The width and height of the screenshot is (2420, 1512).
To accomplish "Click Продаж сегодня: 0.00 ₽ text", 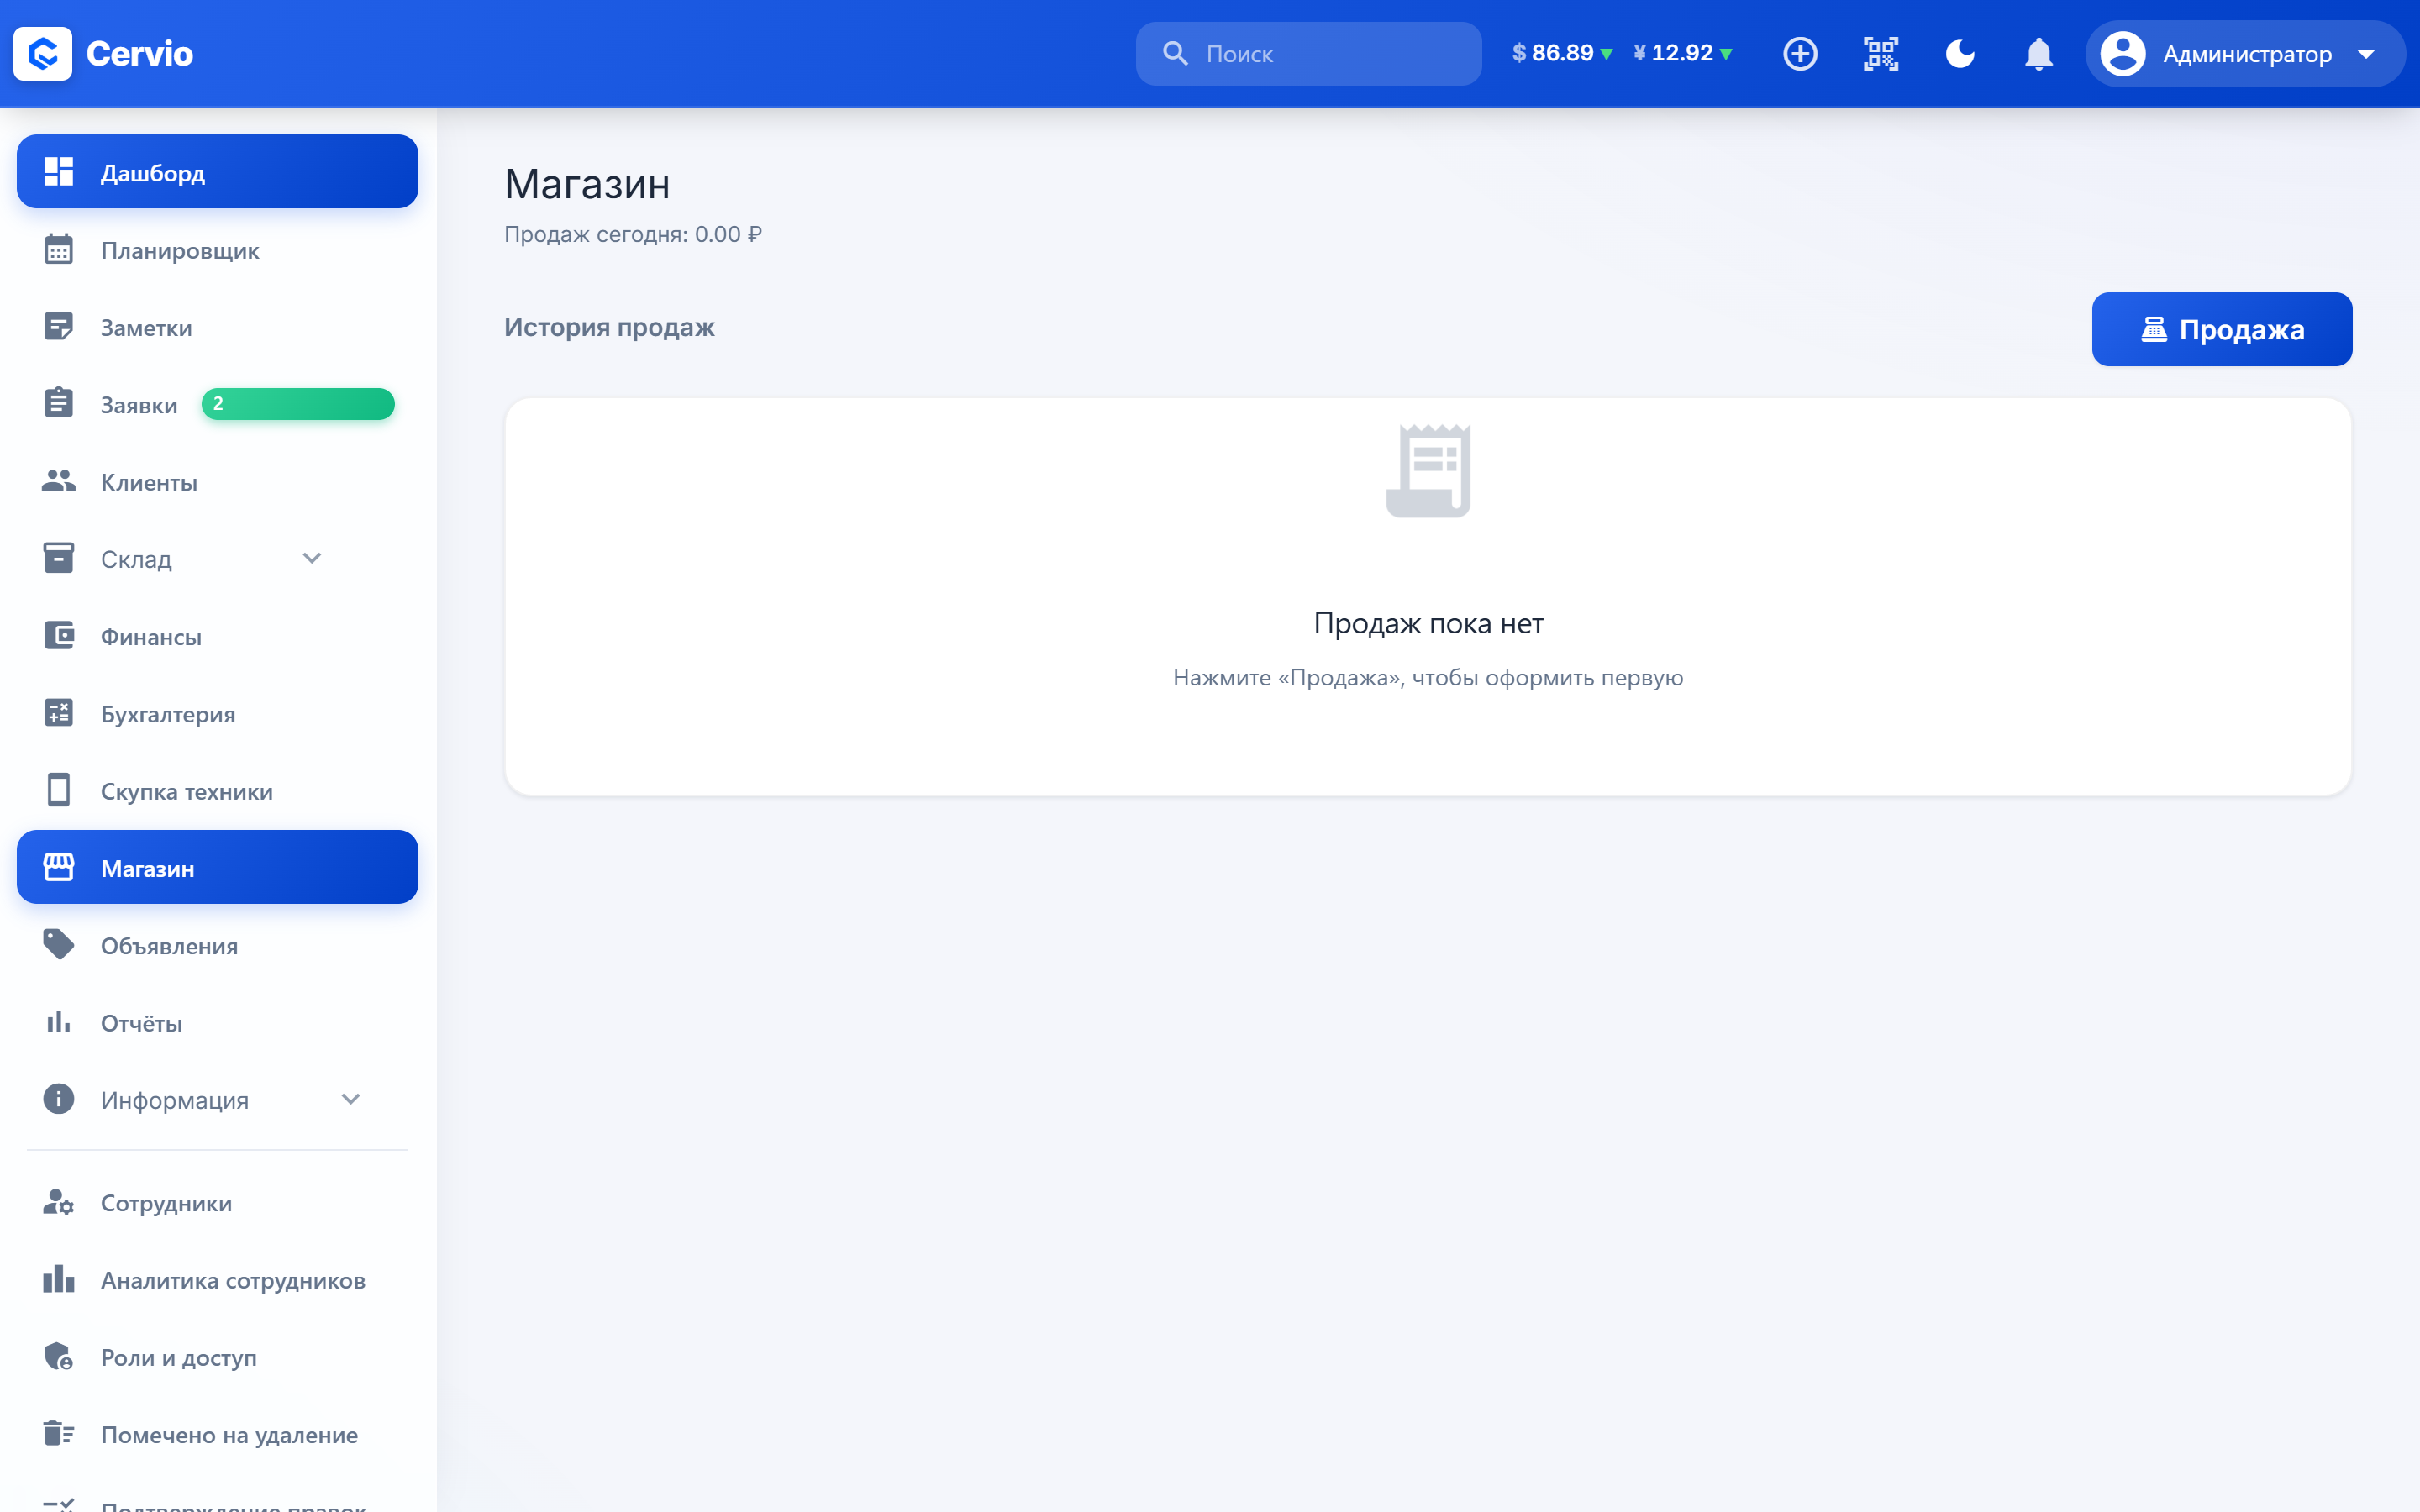I will 632,234.
